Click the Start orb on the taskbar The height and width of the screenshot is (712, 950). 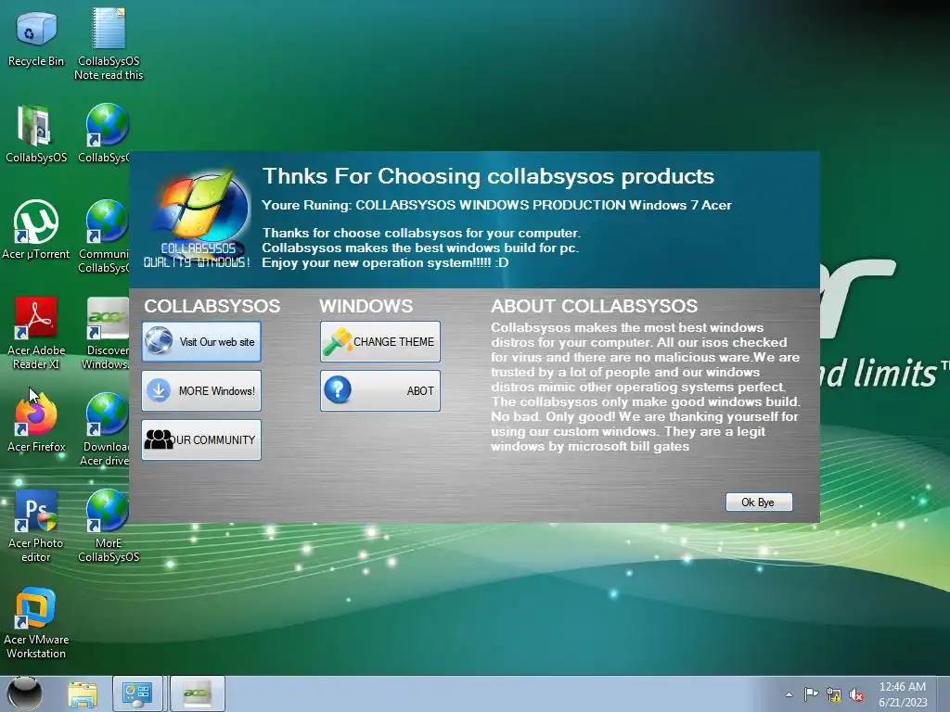point(24,693)
